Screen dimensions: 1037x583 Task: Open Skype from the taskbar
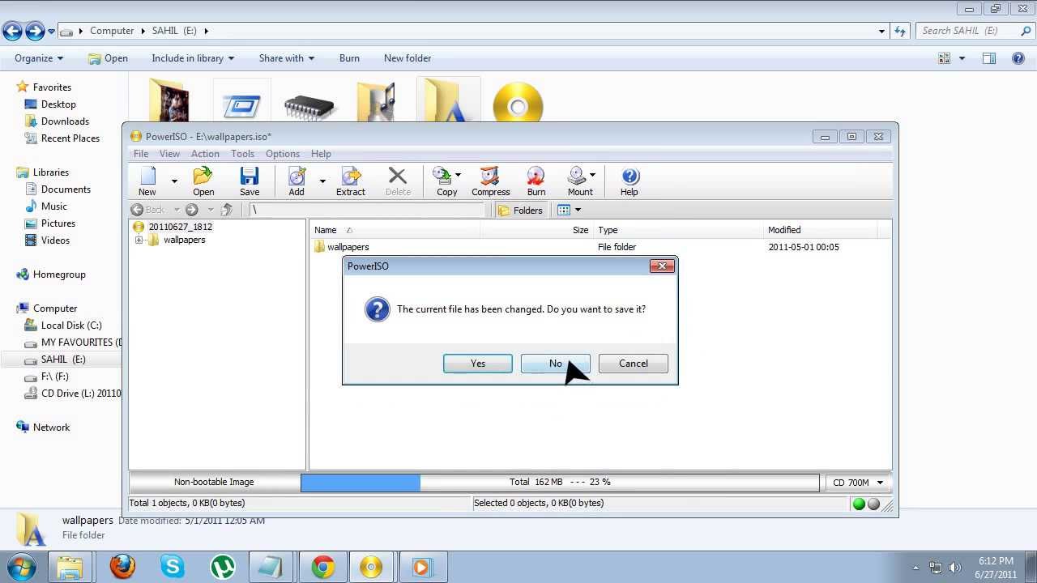[x=173, y=566]
